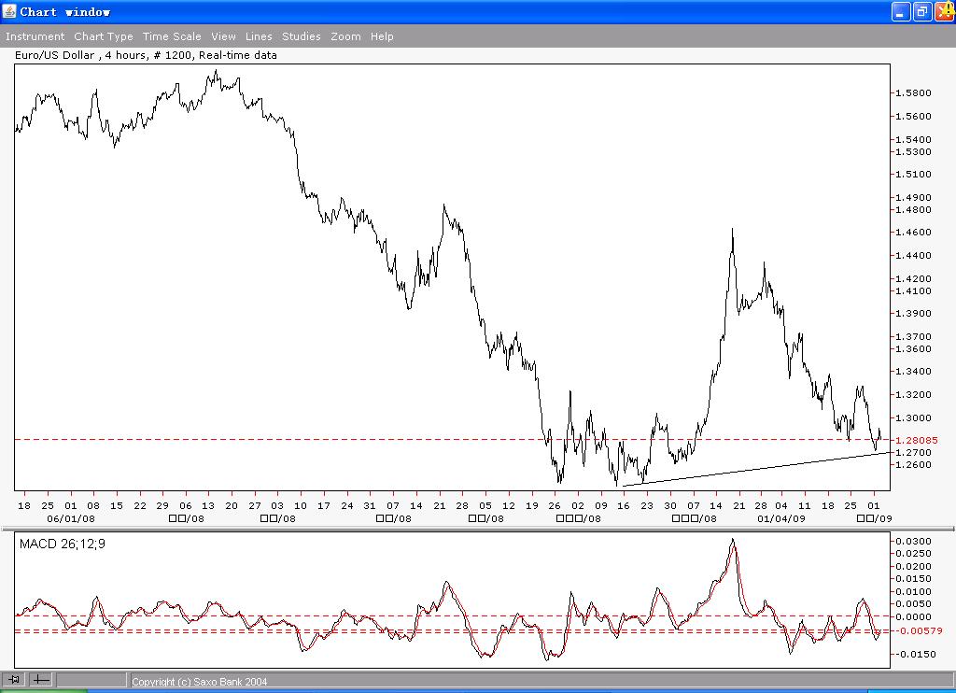This screenshot has width=956, height=693.
Task: Click the red 1.28085 price label
Action: click(917, 440)
